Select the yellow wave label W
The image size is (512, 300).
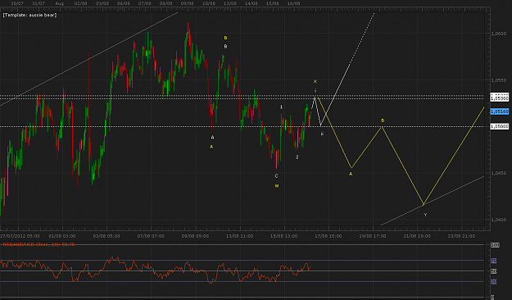(277, 186)
